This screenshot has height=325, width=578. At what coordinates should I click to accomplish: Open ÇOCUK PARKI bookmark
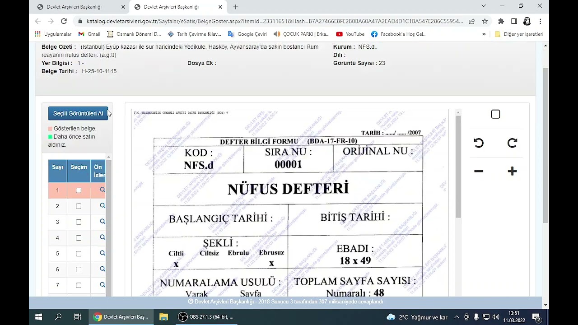302,34
